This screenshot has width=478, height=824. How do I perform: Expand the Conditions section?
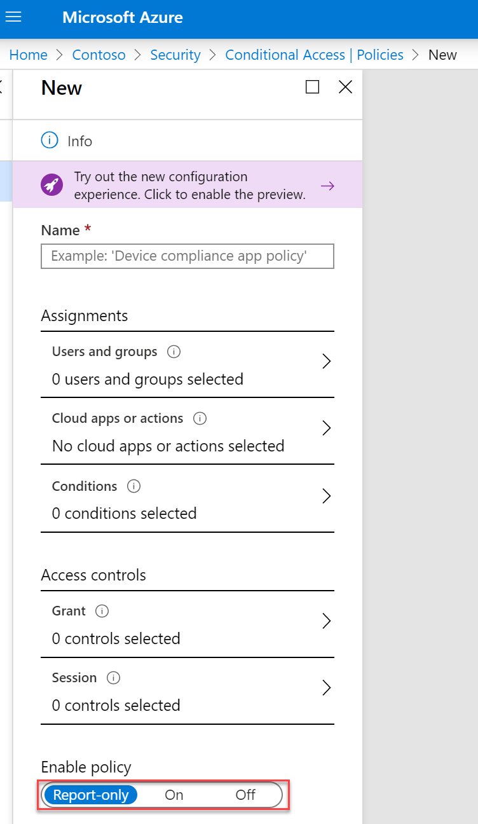pyautogui.click(x=326, y=495)
